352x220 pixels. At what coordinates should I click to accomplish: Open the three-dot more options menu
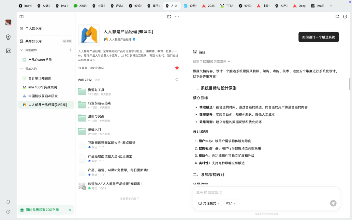[177, 17]
